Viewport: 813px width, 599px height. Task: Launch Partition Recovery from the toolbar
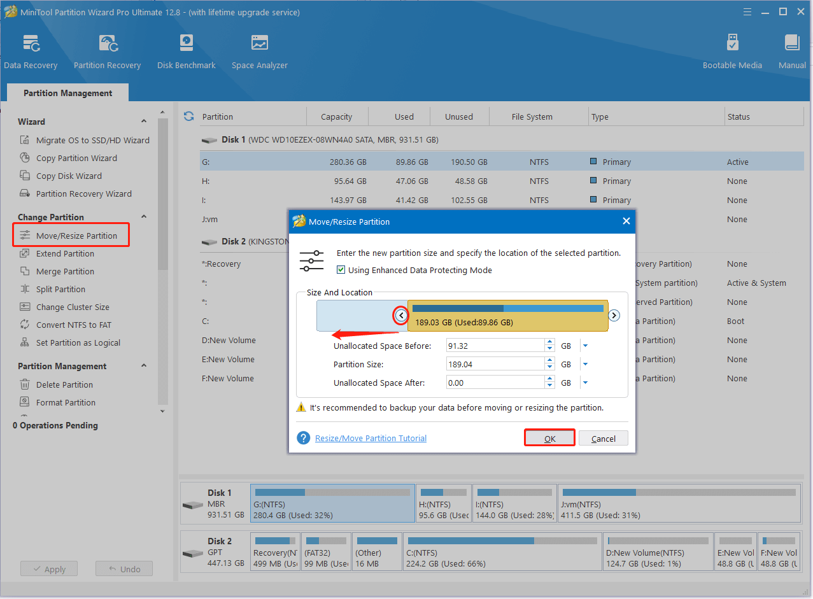tap(107, 52)
